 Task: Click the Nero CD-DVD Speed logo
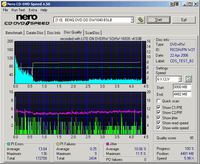(x=27, y=20)
